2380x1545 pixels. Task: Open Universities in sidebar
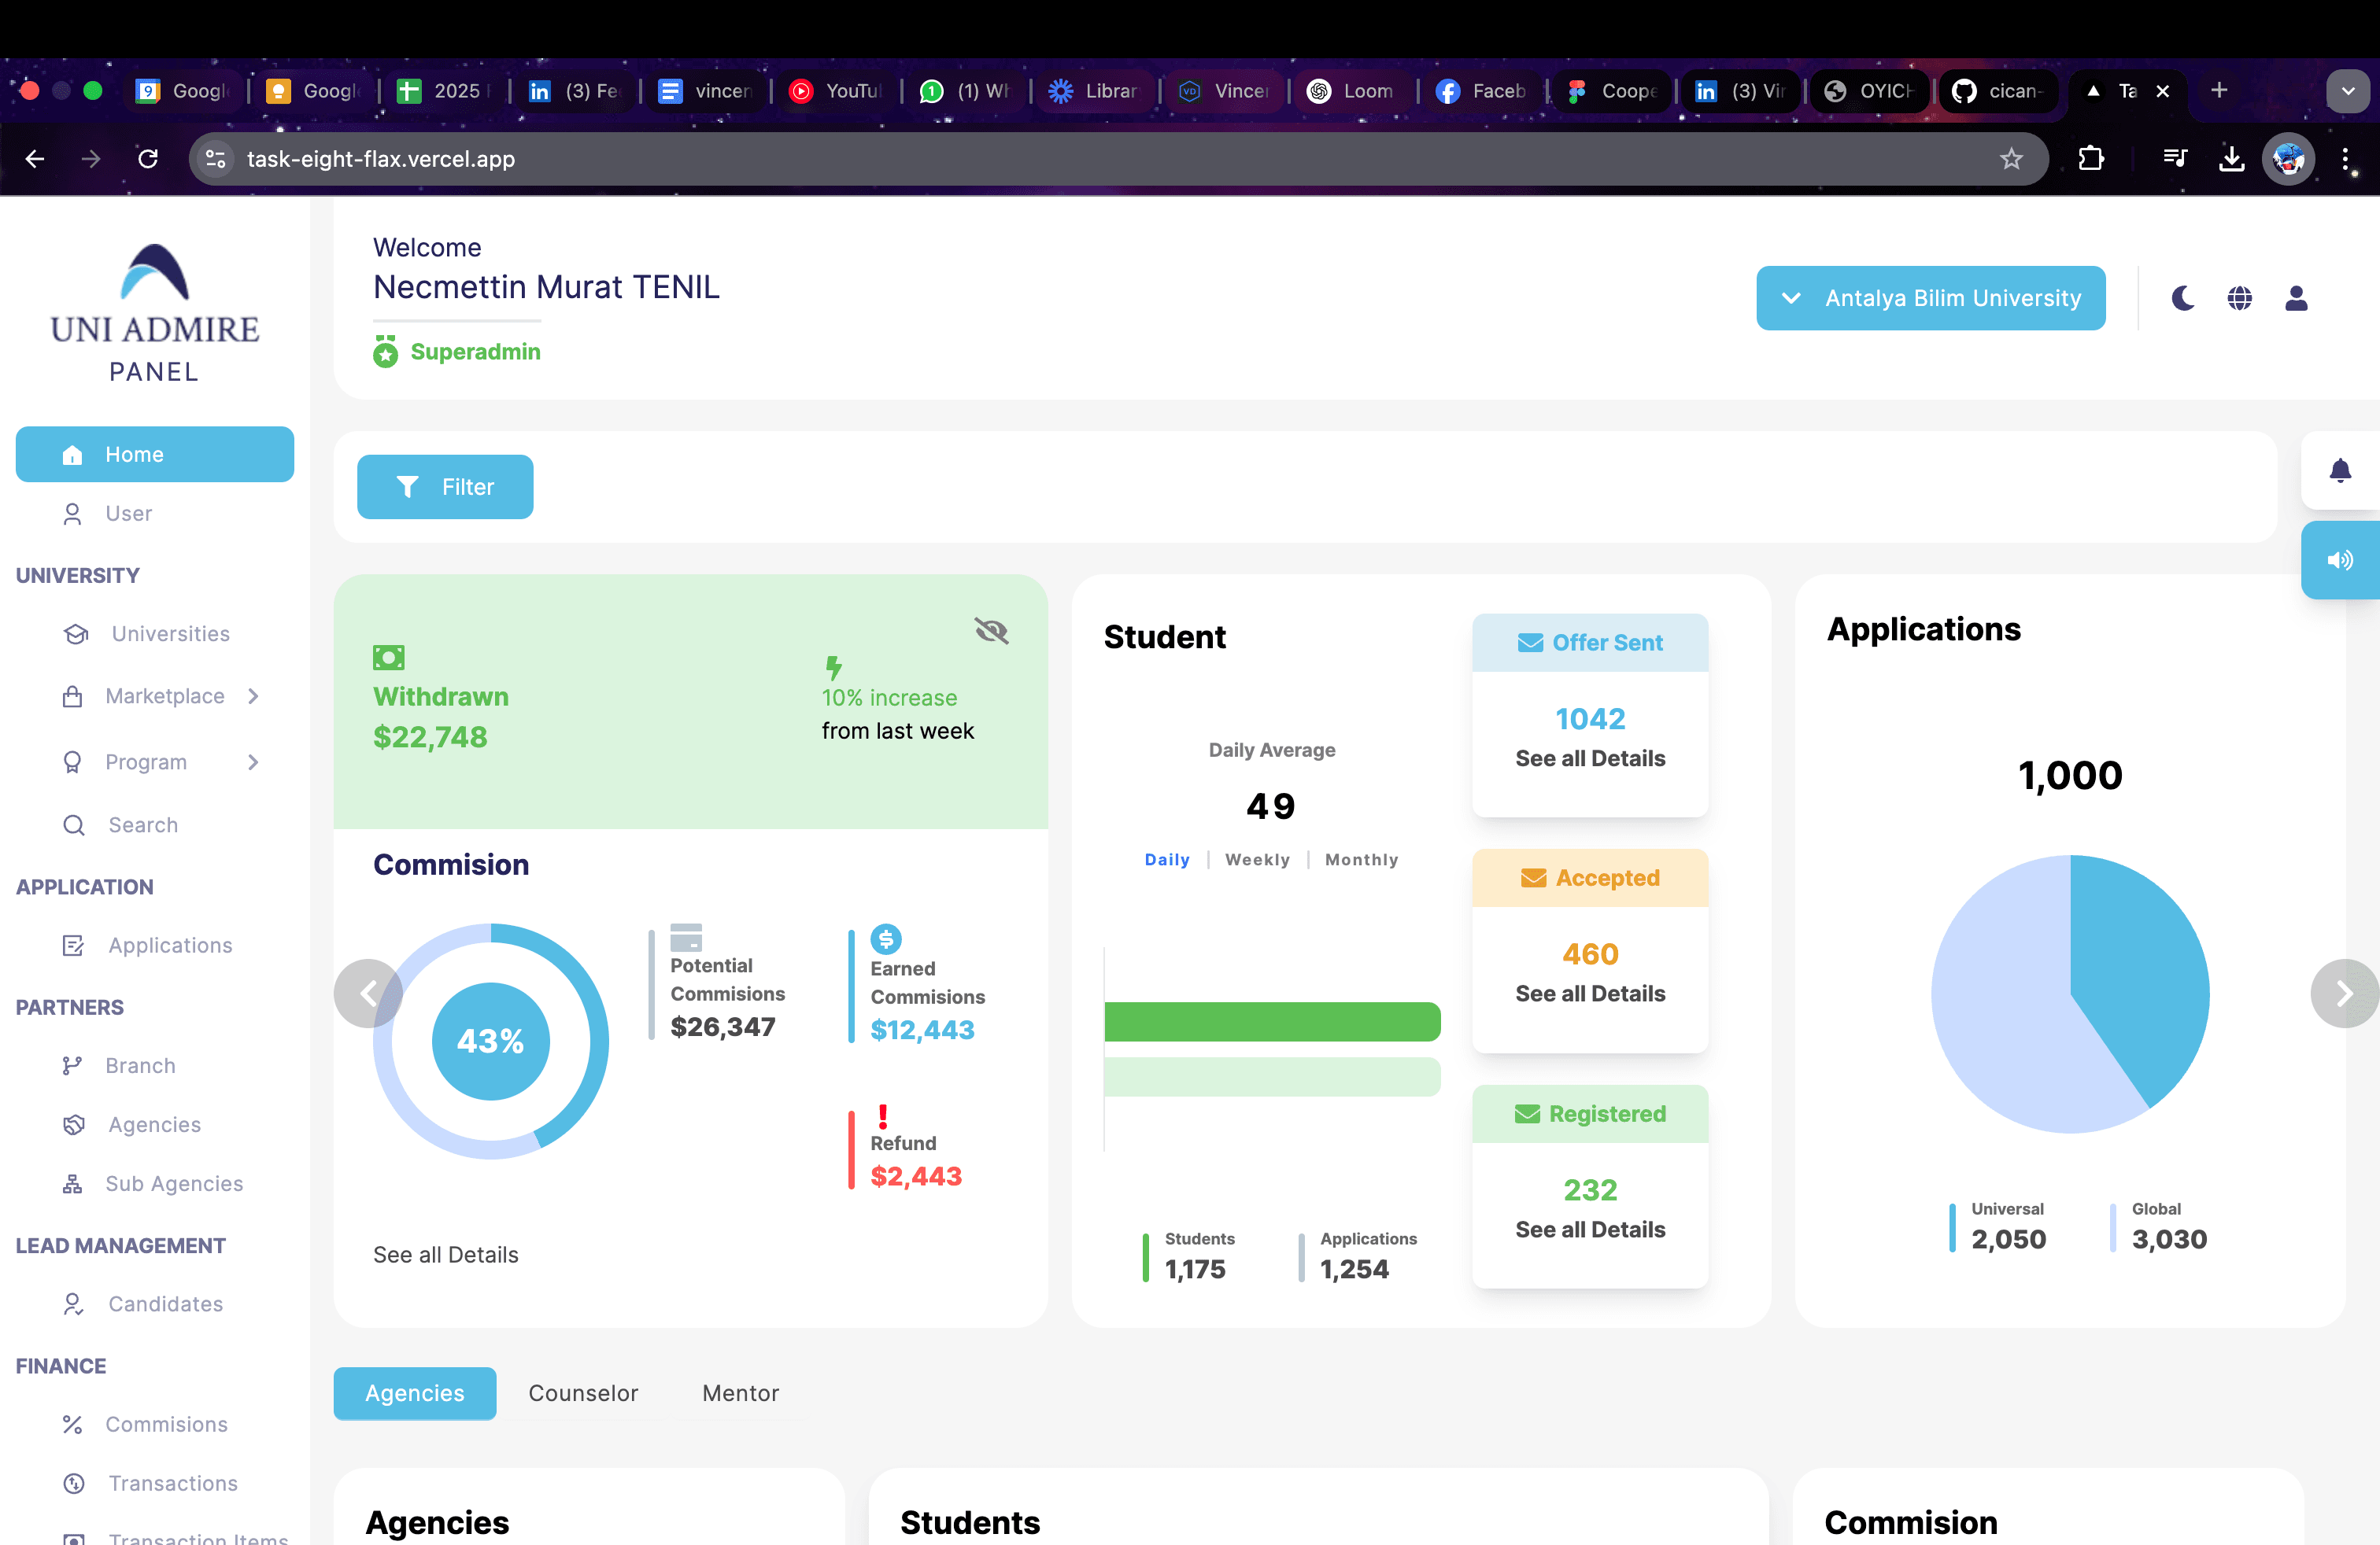[147, 633]
